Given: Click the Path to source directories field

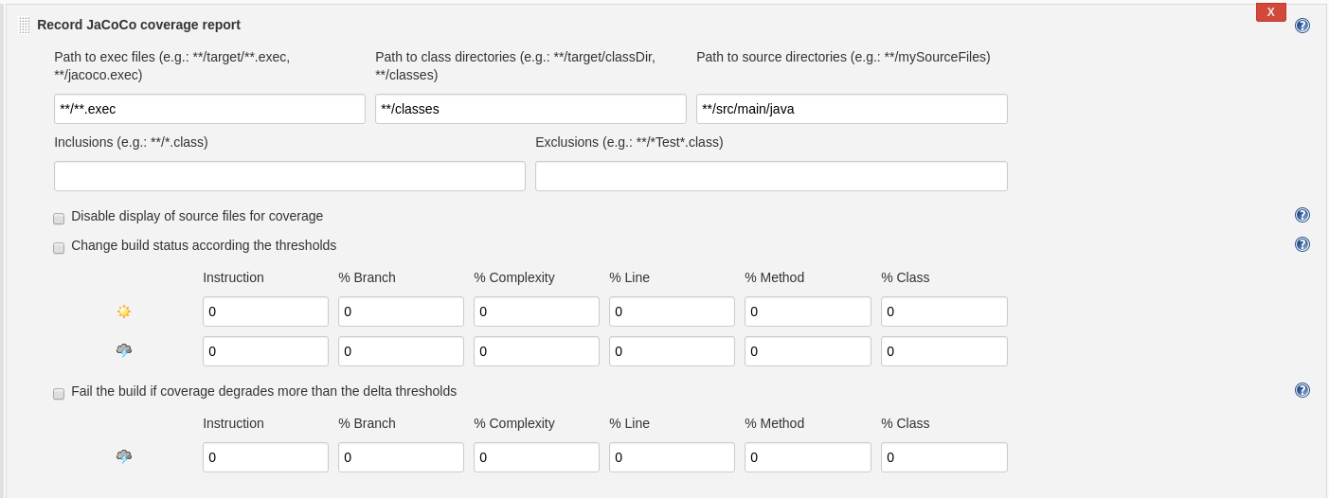Looking at the screenshot, I should pos(852,109).
